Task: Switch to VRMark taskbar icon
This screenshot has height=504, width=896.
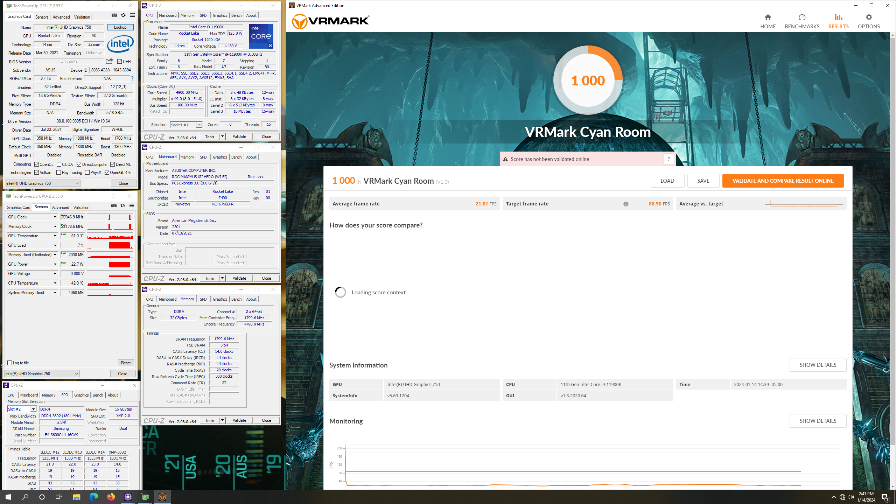Action: 162,497
